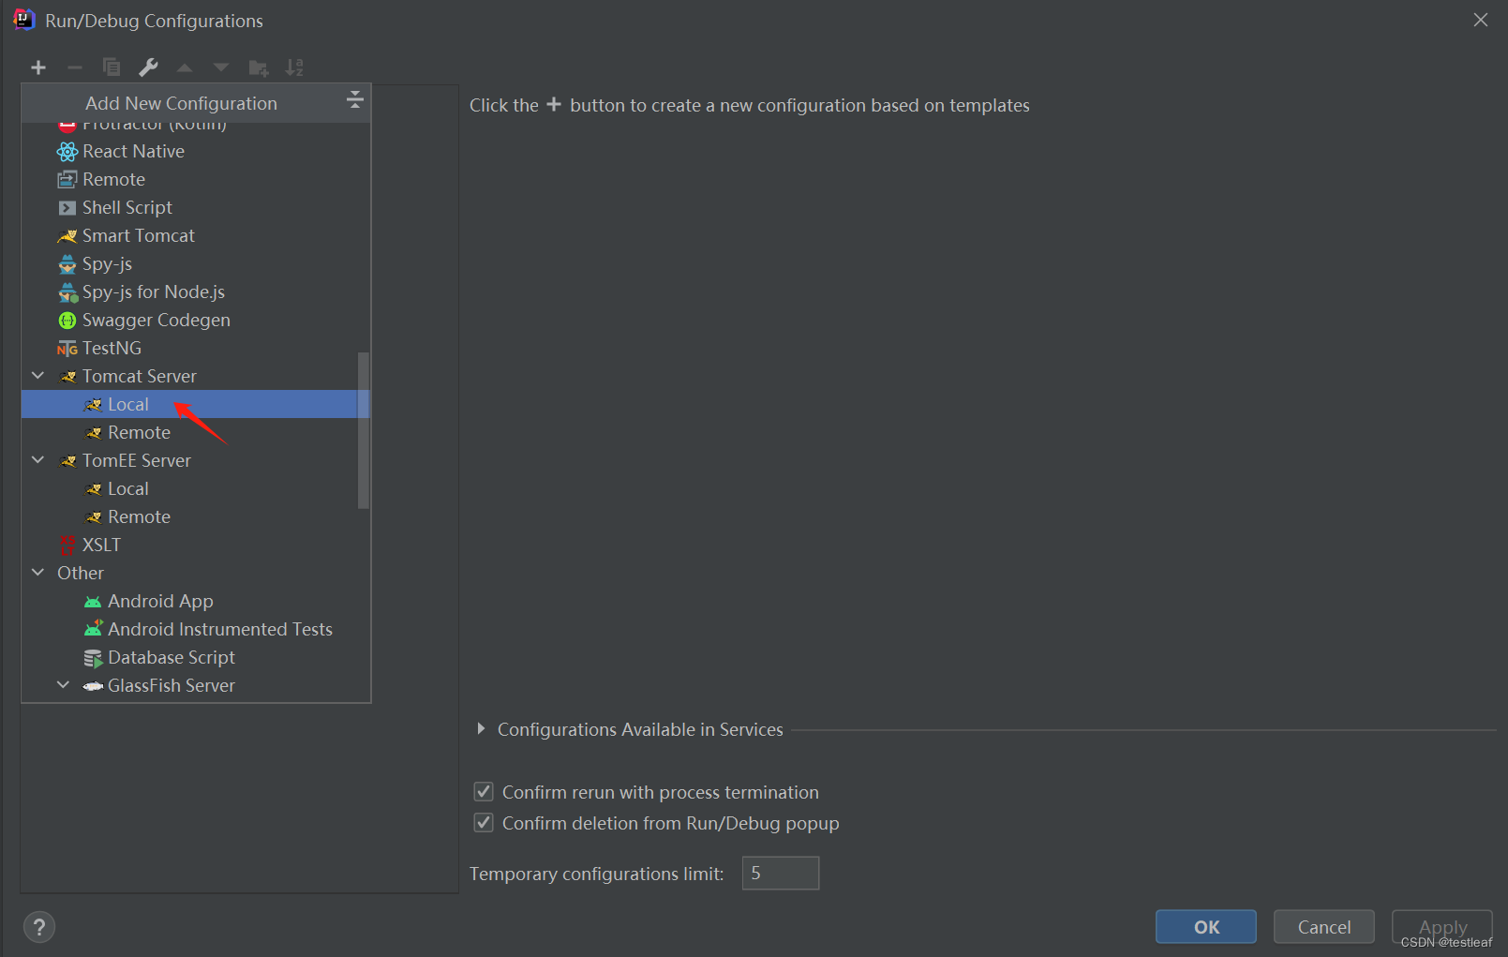The width and height of the screenshot is (1508, 957).
Task: Click the Shell Script terminal icon
Action: tap(67, 208)
